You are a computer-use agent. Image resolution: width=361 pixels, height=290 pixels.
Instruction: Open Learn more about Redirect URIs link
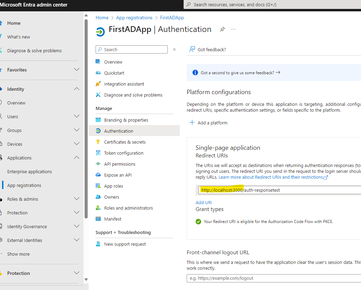point(273,177)
